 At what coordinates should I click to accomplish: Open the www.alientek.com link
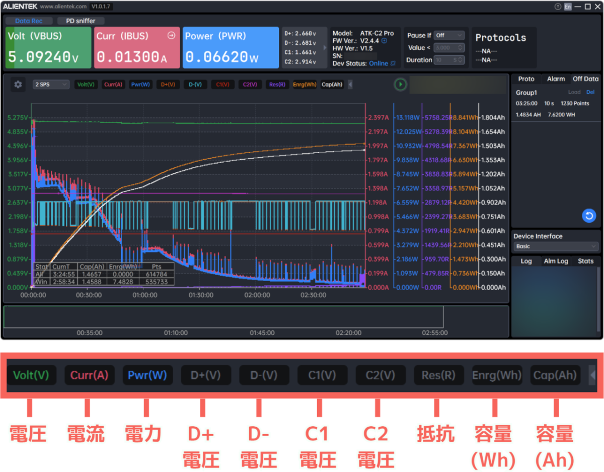tap(63, 7)
